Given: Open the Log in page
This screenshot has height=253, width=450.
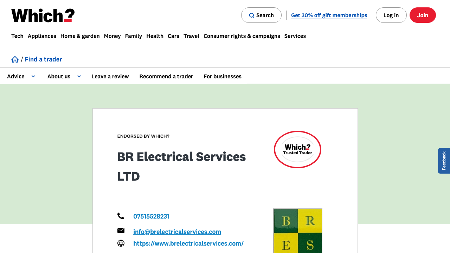Looking at the screenshot, I should point(391,15).
